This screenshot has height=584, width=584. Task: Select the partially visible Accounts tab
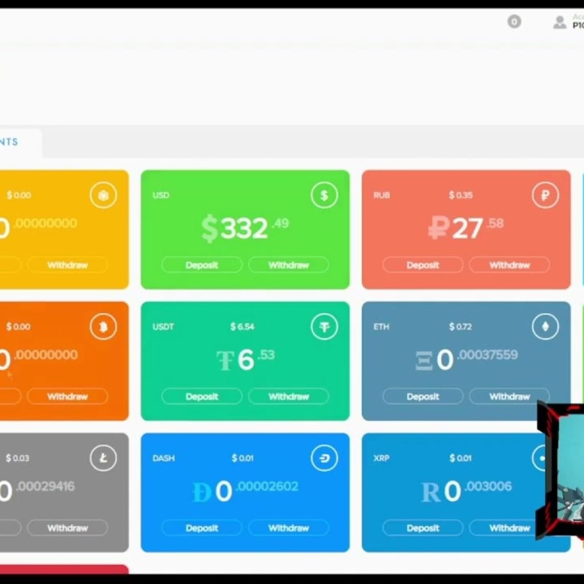point(17,142)
